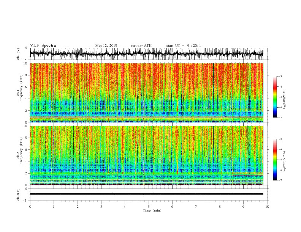Click the "-3" tick on ch.1 color bar
Screen dimensions: 301x232
(280, 76)
